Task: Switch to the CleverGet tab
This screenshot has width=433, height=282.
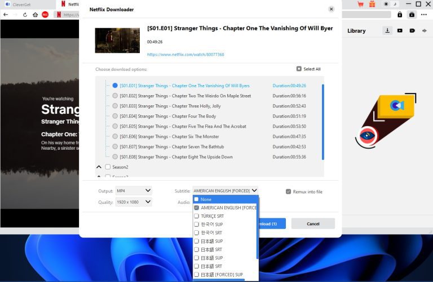Action: [x=24, y=4]
